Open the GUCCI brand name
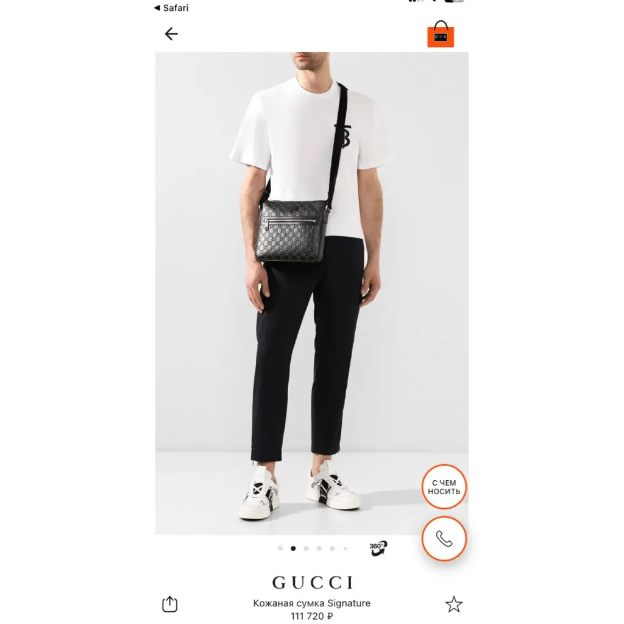624x624 pixels. [x=313, y=583]
